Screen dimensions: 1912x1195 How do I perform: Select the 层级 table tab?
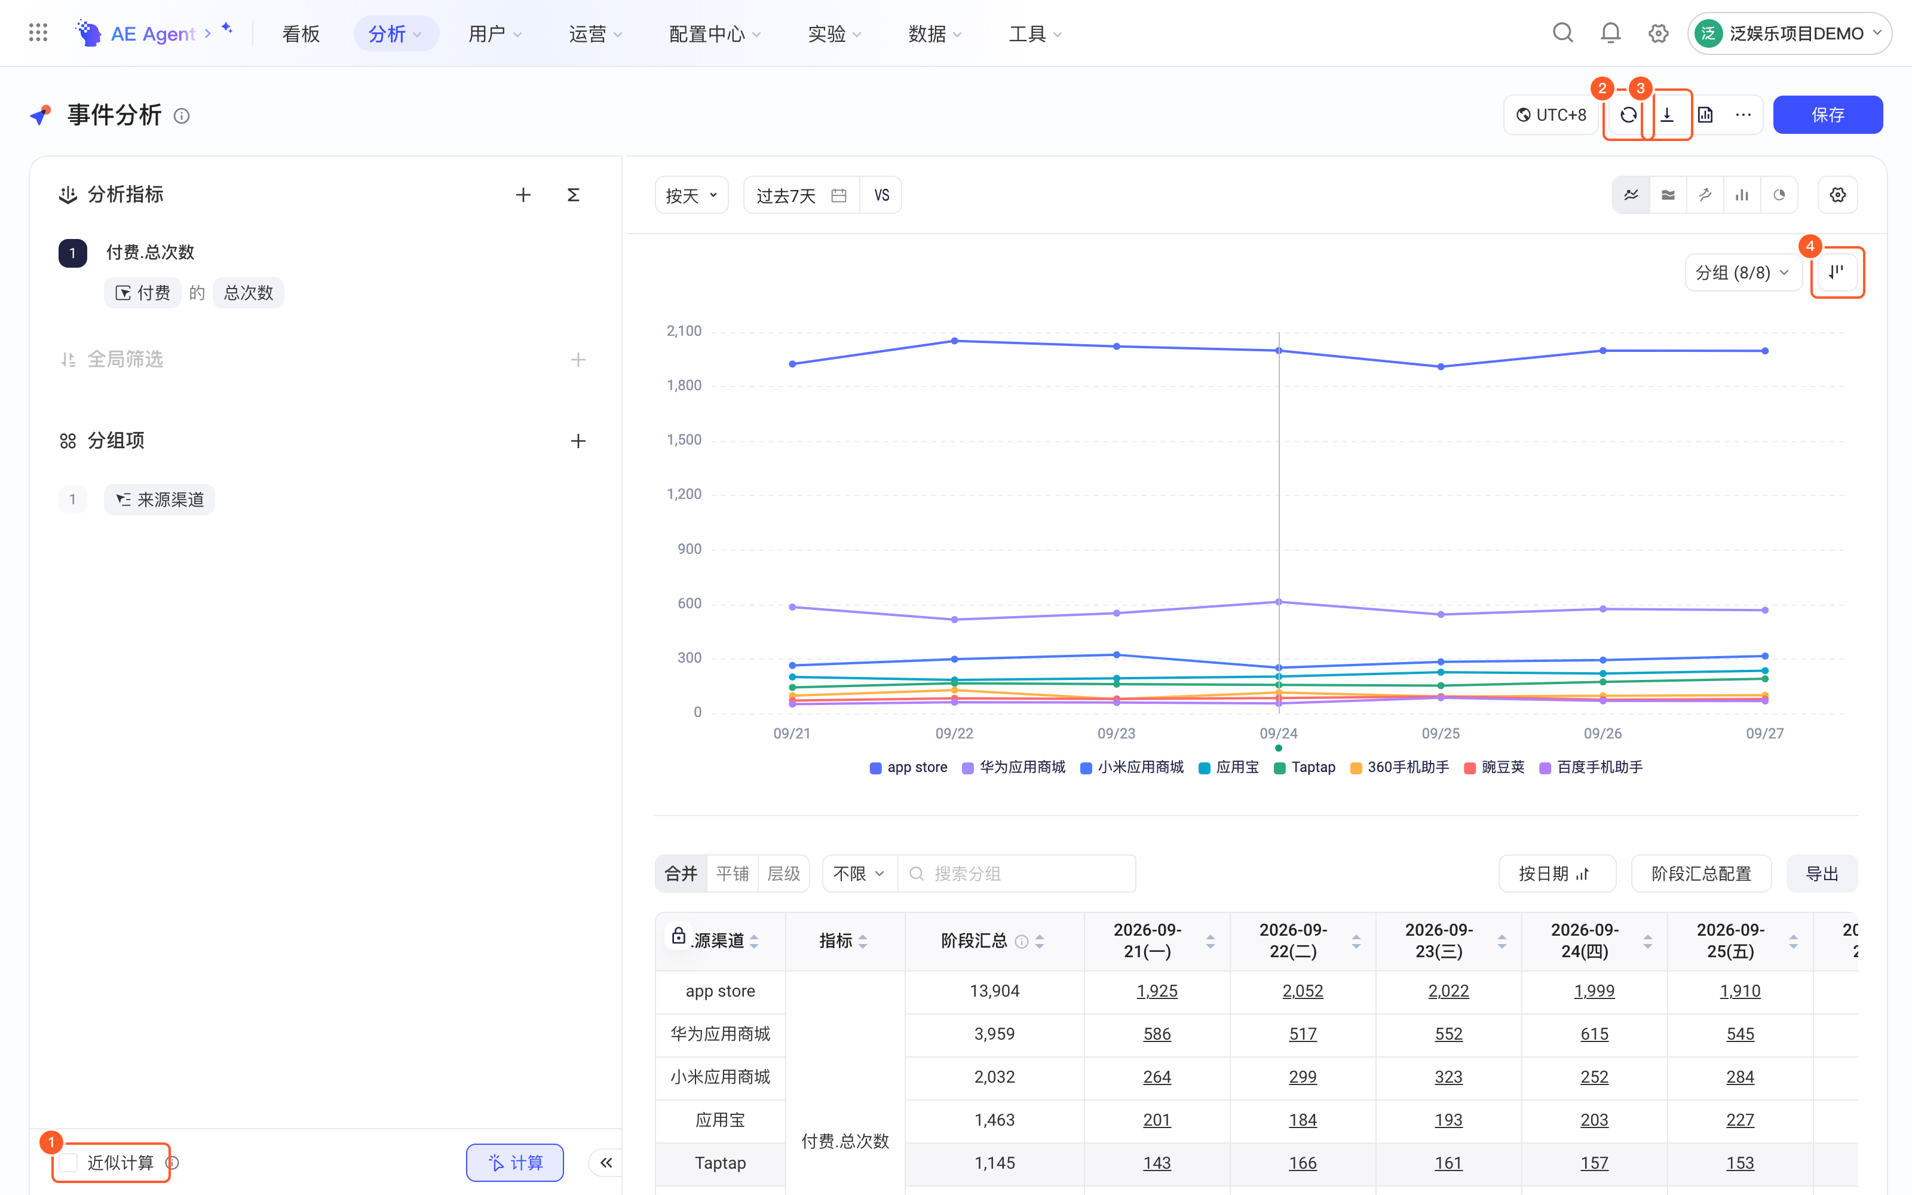[x=784, y=874]
